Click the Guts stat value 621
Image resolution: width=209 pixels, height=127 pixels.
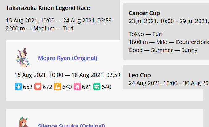point(87,87)
